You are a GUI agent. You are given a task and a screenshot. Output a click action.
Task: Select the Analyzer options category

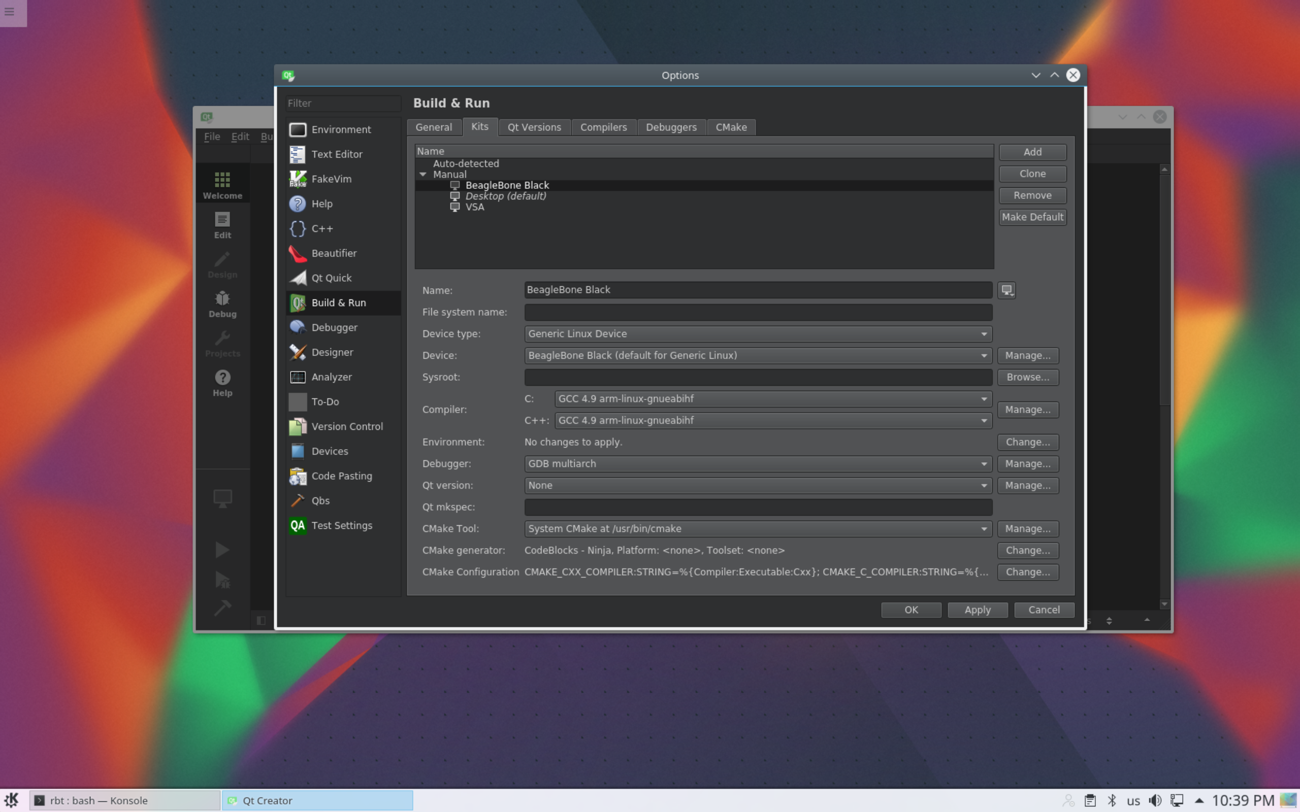343,377
